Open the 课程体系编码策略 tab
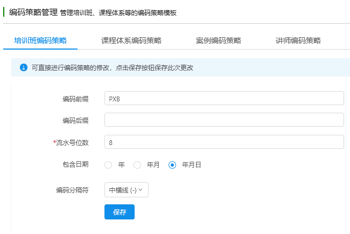Screen dimensions: 350x234 [x=131, y=40]
